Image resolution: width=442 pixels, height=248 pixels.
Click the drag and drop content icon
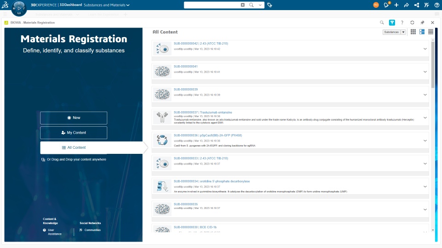pyautogui.click(x=43, y=160)
